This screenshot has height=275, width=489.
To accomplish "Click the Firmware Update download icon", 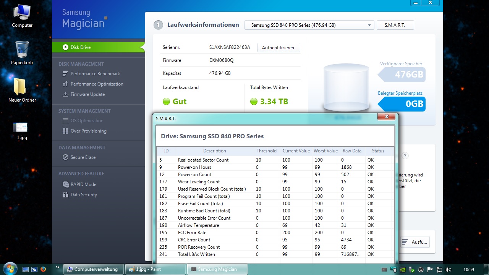I will [x=65, y=94].
